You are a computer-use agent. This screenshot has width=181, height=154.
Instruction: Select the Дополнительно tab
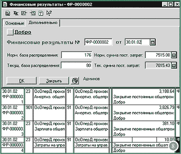(x=43, y=23)
